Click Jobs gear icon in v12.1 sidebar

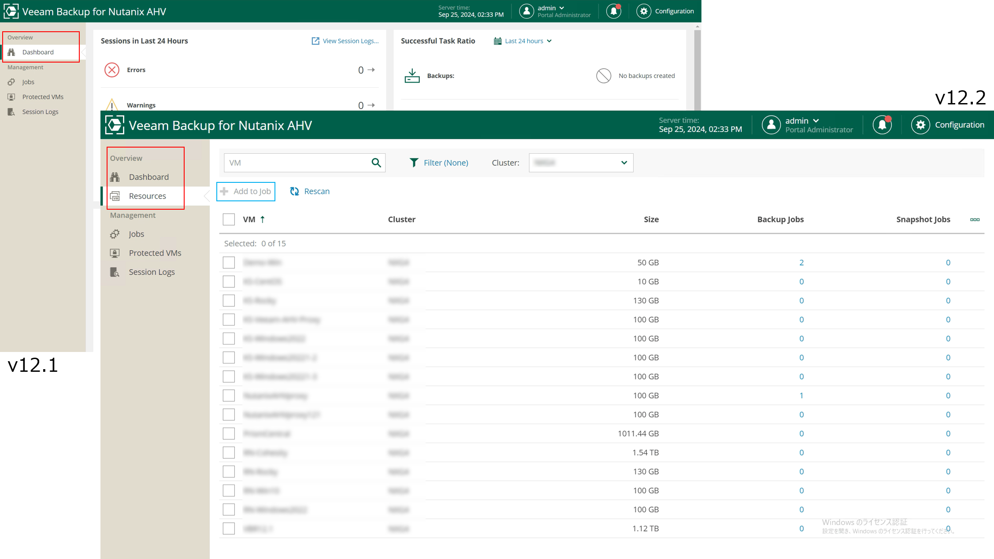pyautogui.click(x=11, y=82)
